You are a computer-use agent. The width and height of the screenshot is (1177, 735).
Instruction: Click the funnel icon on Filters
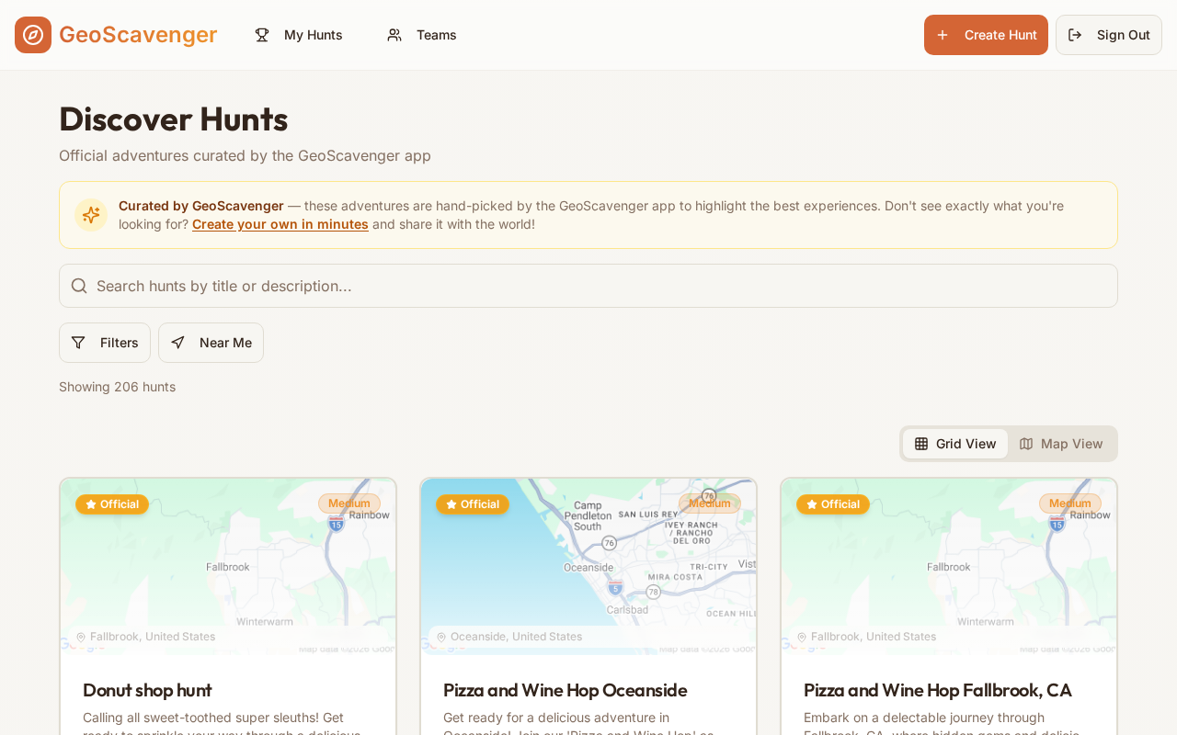(x=78, y=343)
